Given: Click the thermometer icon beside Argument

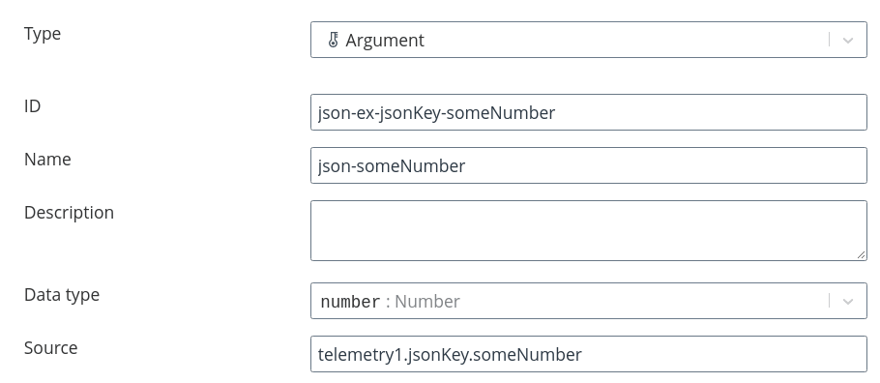Looking at the screenshot, I should tap(333, 40).
